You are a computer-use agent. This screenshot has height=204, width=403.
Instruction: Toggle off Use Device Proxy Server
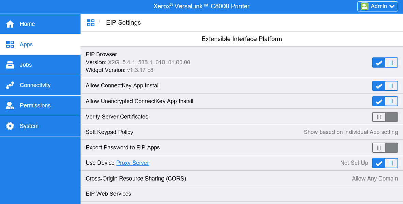(x=385, y=163)
